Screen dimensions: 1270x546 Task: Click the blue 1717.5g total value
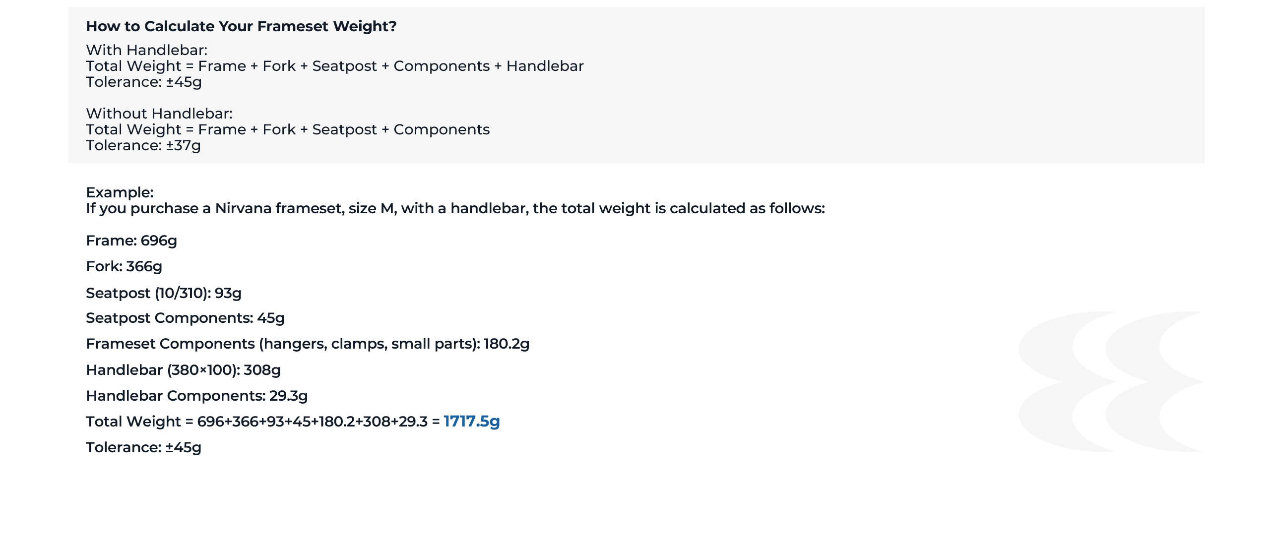[x=471, y=422]
